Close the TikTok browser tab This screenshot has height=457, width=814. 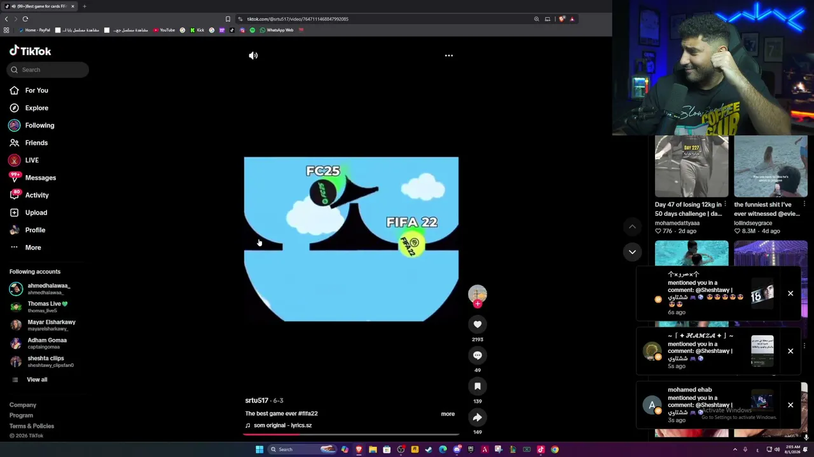coord(72,6)
